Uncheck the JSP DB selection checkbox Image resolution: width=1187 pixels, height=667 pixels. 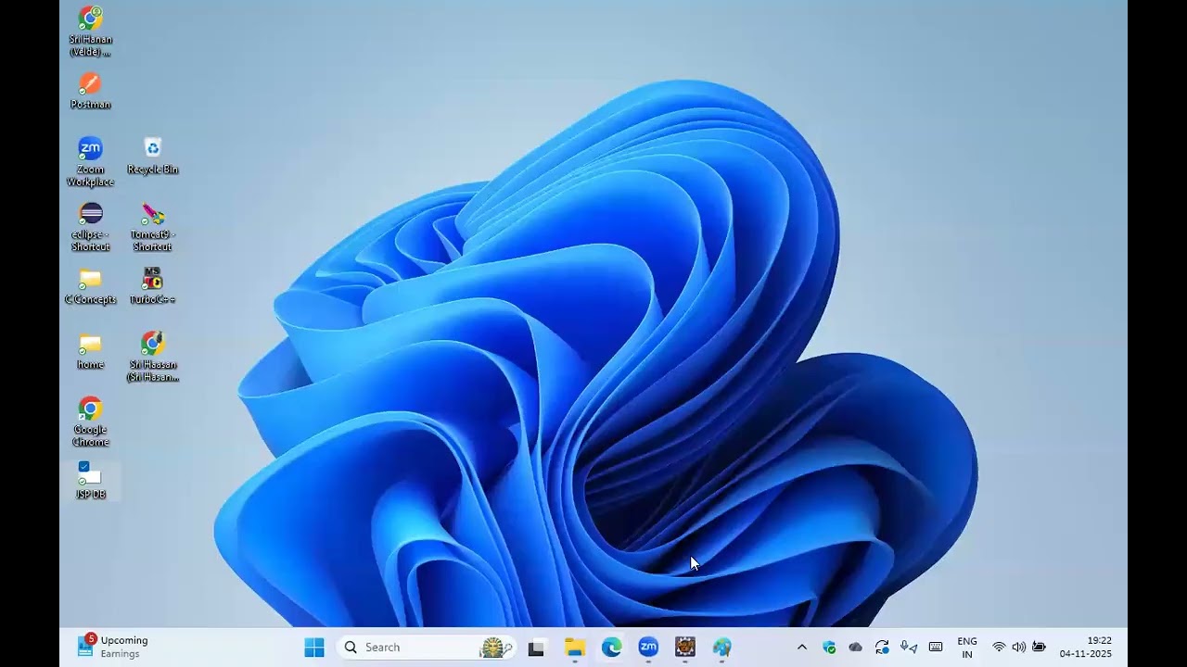tap(83, 466)
